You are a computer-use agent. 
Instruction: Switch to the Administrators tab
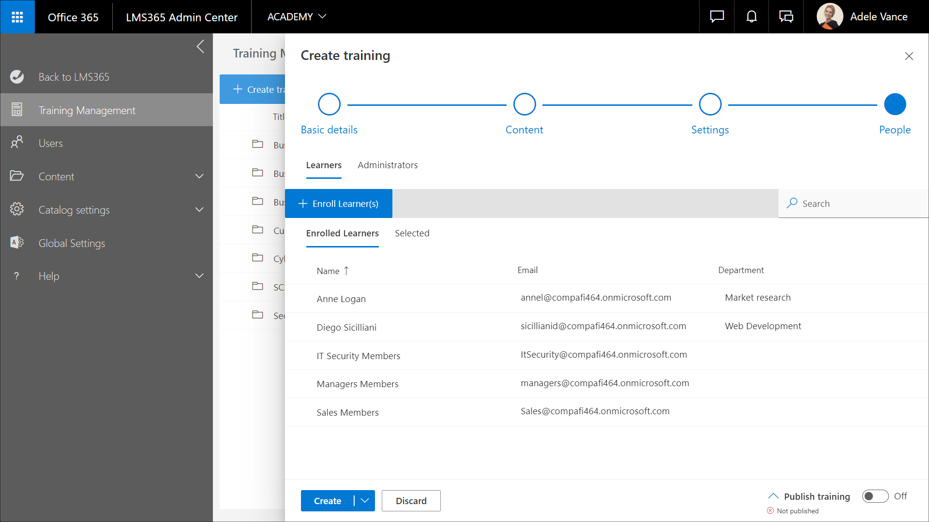coord(388,165)
